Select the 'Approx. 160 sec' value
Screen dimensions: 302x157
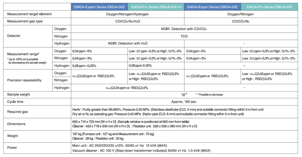tap(184, 102)
